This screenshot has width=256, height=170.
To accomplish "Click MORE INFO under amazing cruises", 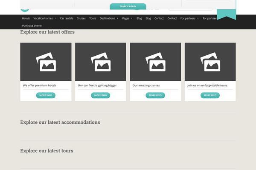I will pyautogui.click(x=155, y=95).
